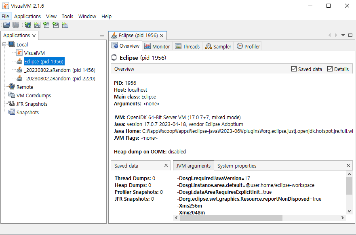This screenshot has width=356, height=235.
Task: Click the Snapshots node icon in tree
Action: pos(12,112)
